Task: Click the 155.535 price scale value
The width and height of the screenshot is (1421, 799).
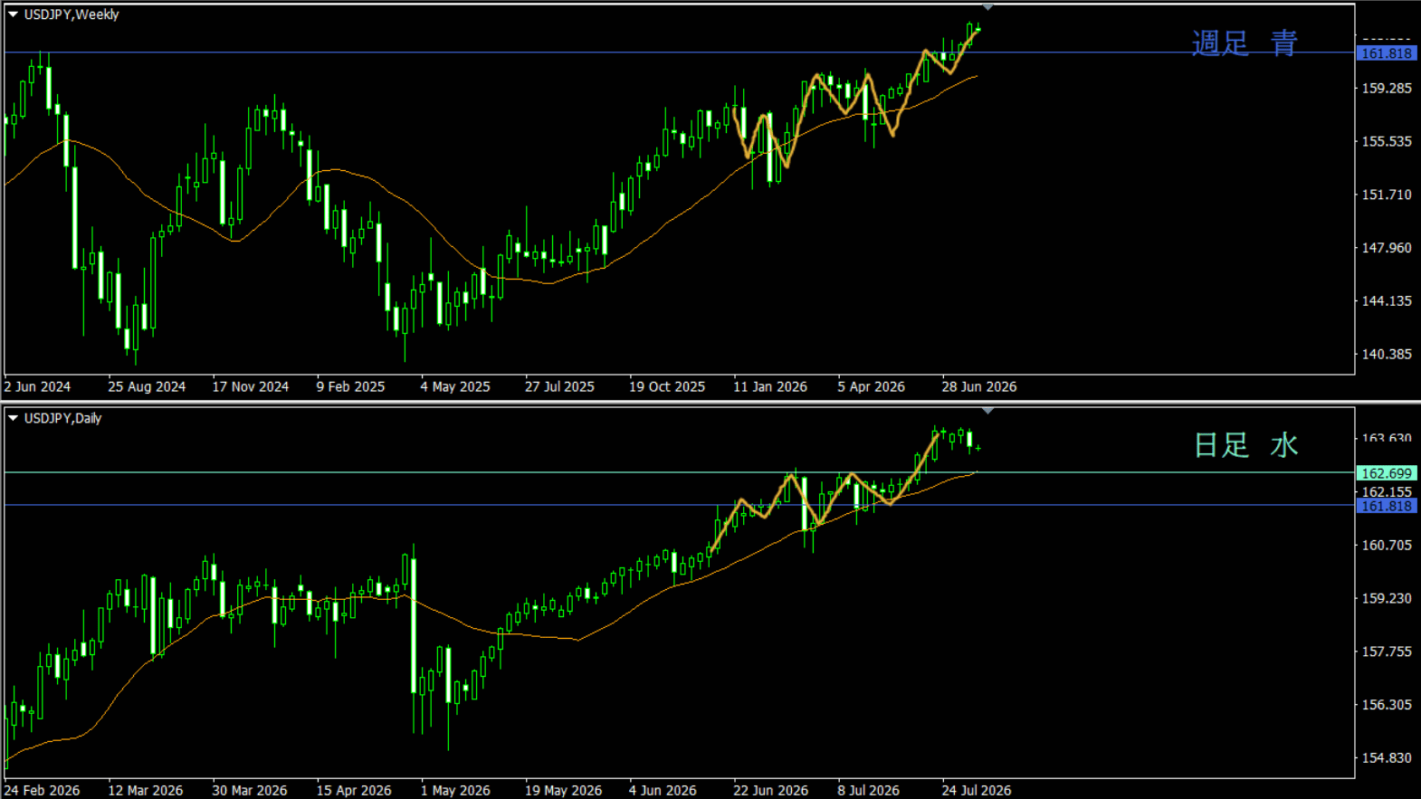Action: tap(1387, 142)
